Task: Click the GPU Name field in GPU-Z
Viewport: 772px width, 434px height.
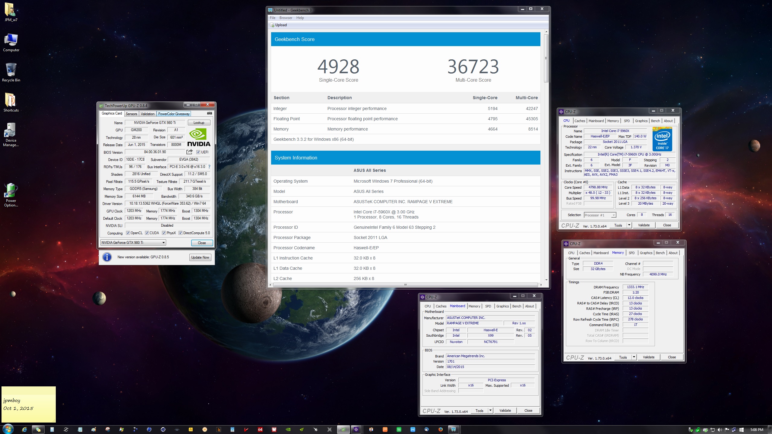Action: click(x=155, y=123)
